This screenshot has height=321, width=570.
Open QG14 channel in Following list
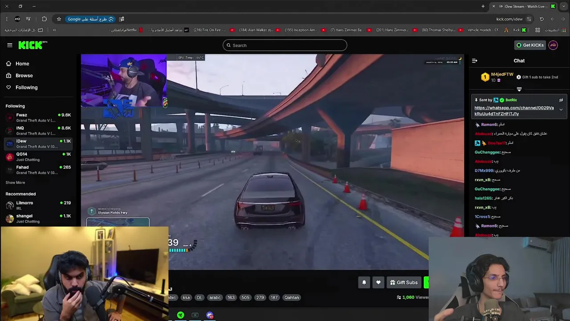click(x=38, y=157)
